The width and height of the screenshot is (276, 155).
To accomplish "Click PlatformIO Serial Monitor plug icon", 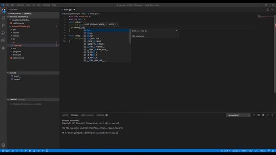I will [43, 151].
